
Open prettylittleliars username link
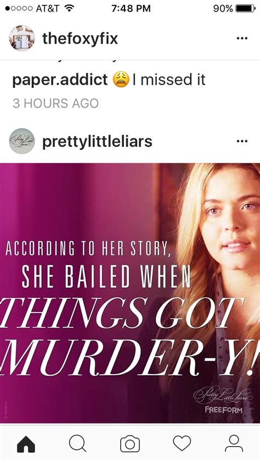pos(97,141)
